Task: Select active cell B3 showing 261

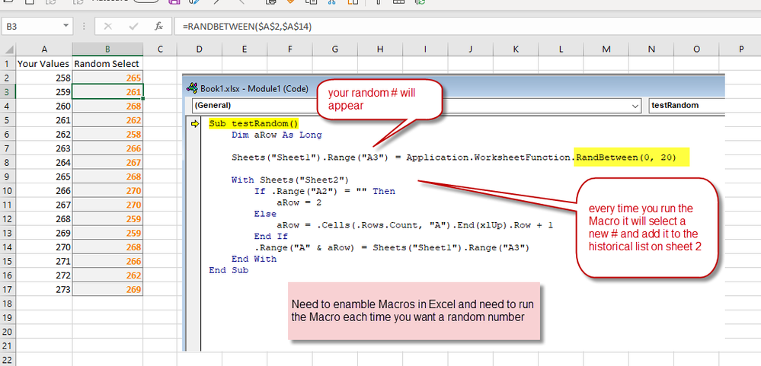Action: [x=107, y=91]
